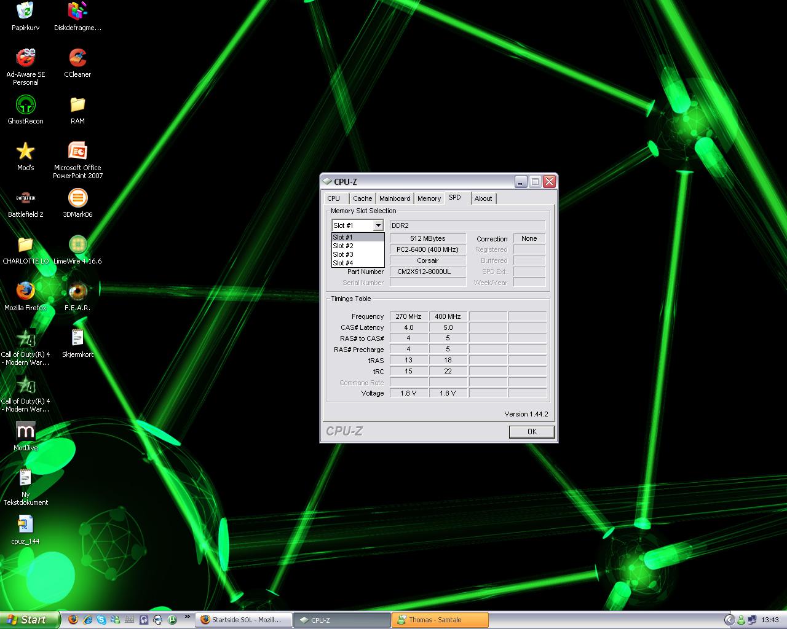Open Thomas - Samtale taskbar window
Image resolution: width=787 pixels, height=629 pixels.
tap(440, 620)
